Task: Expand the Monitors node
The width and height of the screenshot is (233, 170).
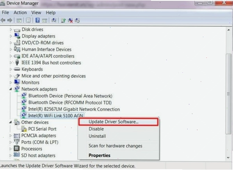Action: (x=11, y=82)
